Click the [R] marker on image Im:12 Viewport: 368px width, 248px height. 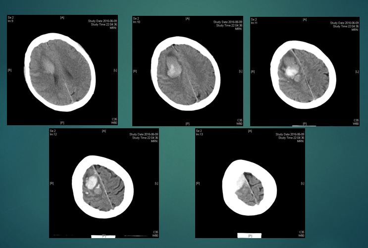[52, 183]
